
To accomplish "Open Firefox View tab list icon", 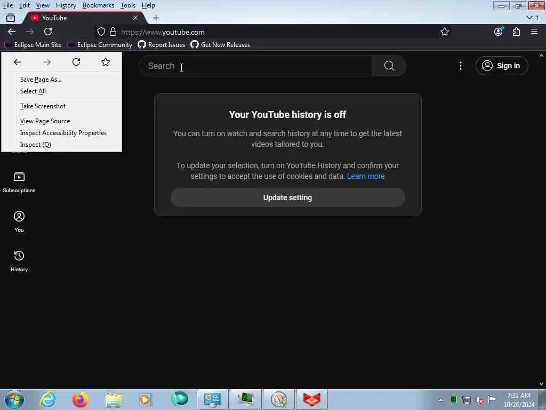I will (x=11, y=18).
